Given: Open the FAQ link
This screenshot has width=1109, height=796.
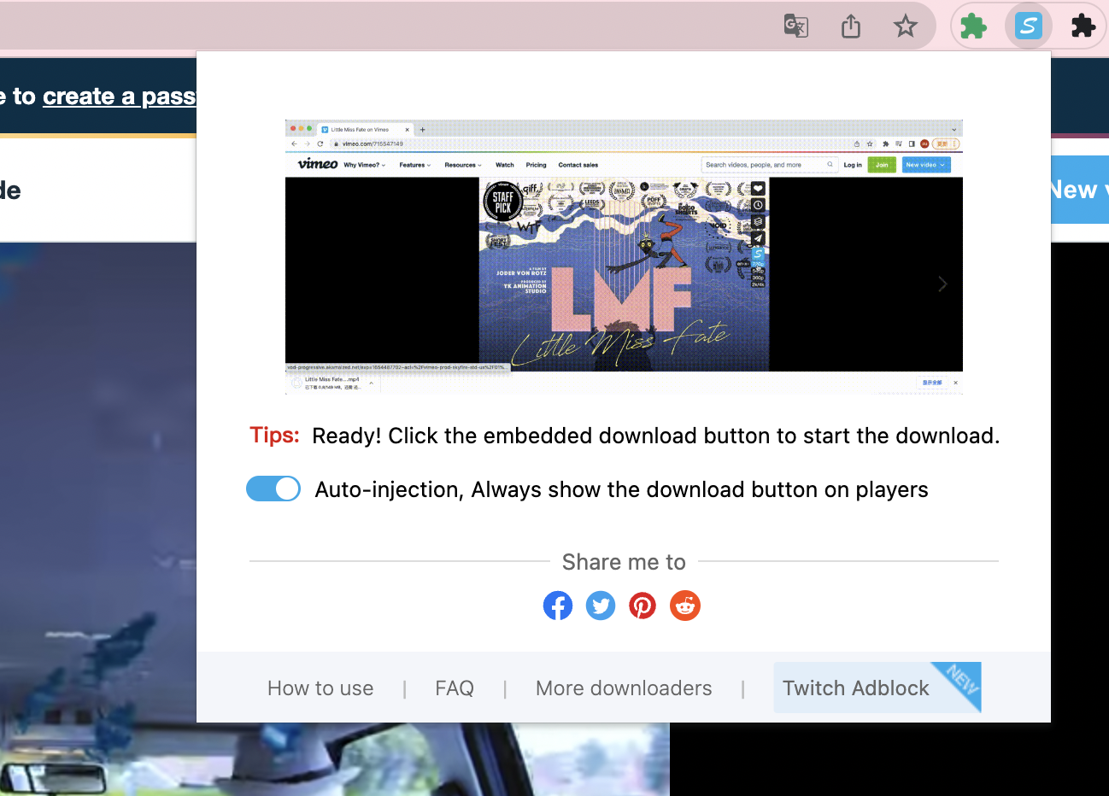Looking at the screenshot, I should click(455, 688).
